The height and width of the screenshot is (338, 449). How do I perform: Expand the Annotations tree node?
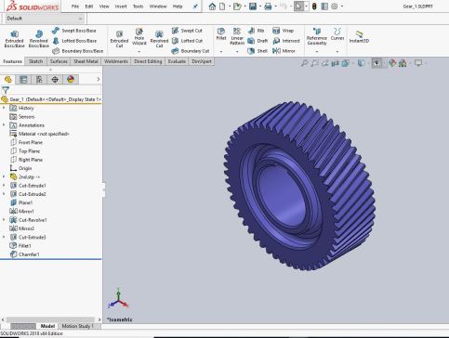pos(4,125)
